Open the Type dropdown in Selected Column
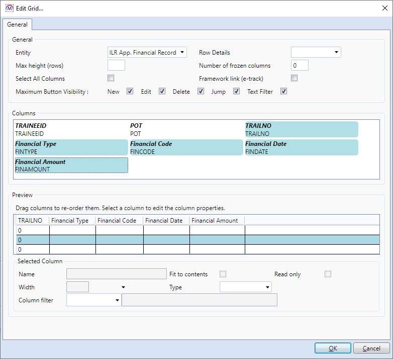The height and width of the screenshot is (359, 393). click(245, 287)
